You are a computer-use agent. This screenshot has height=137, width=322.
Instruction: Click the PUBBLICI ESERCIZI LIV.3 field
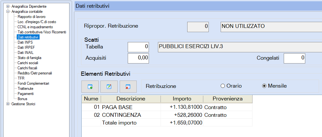240,47
